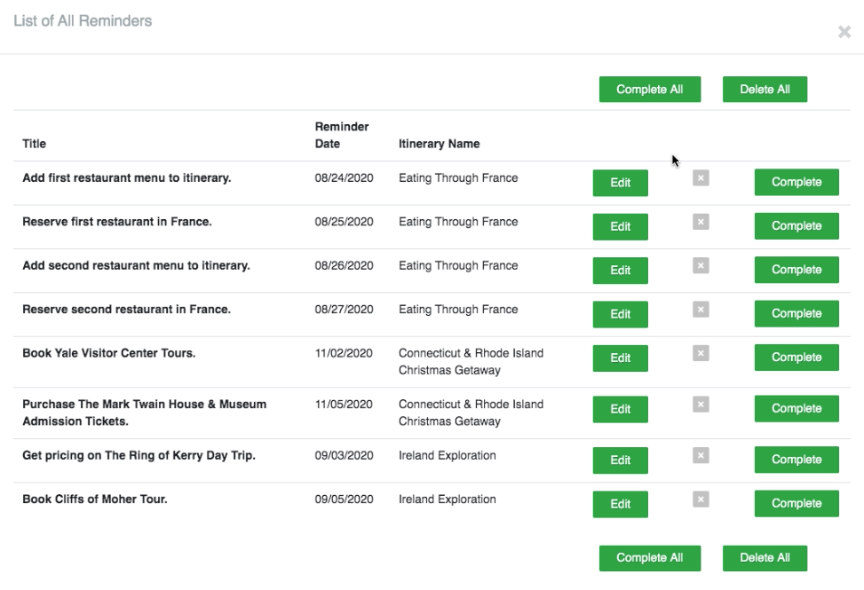The image size is (864, 590).
Task: Click top Complete All button
Action: [650, 89]
